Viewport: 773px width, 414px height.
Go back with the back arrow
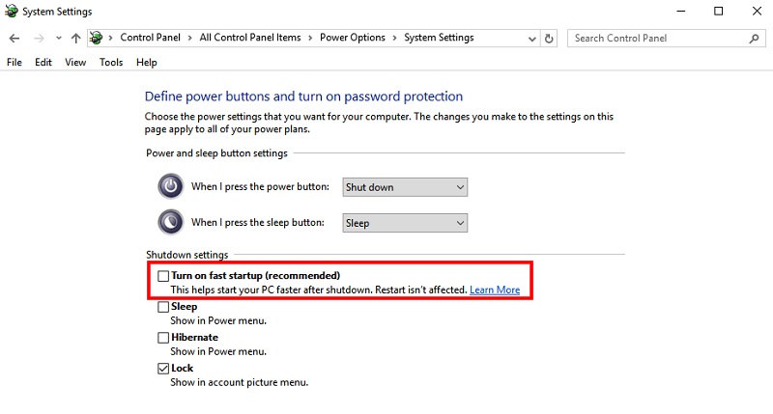coord(14,38)
